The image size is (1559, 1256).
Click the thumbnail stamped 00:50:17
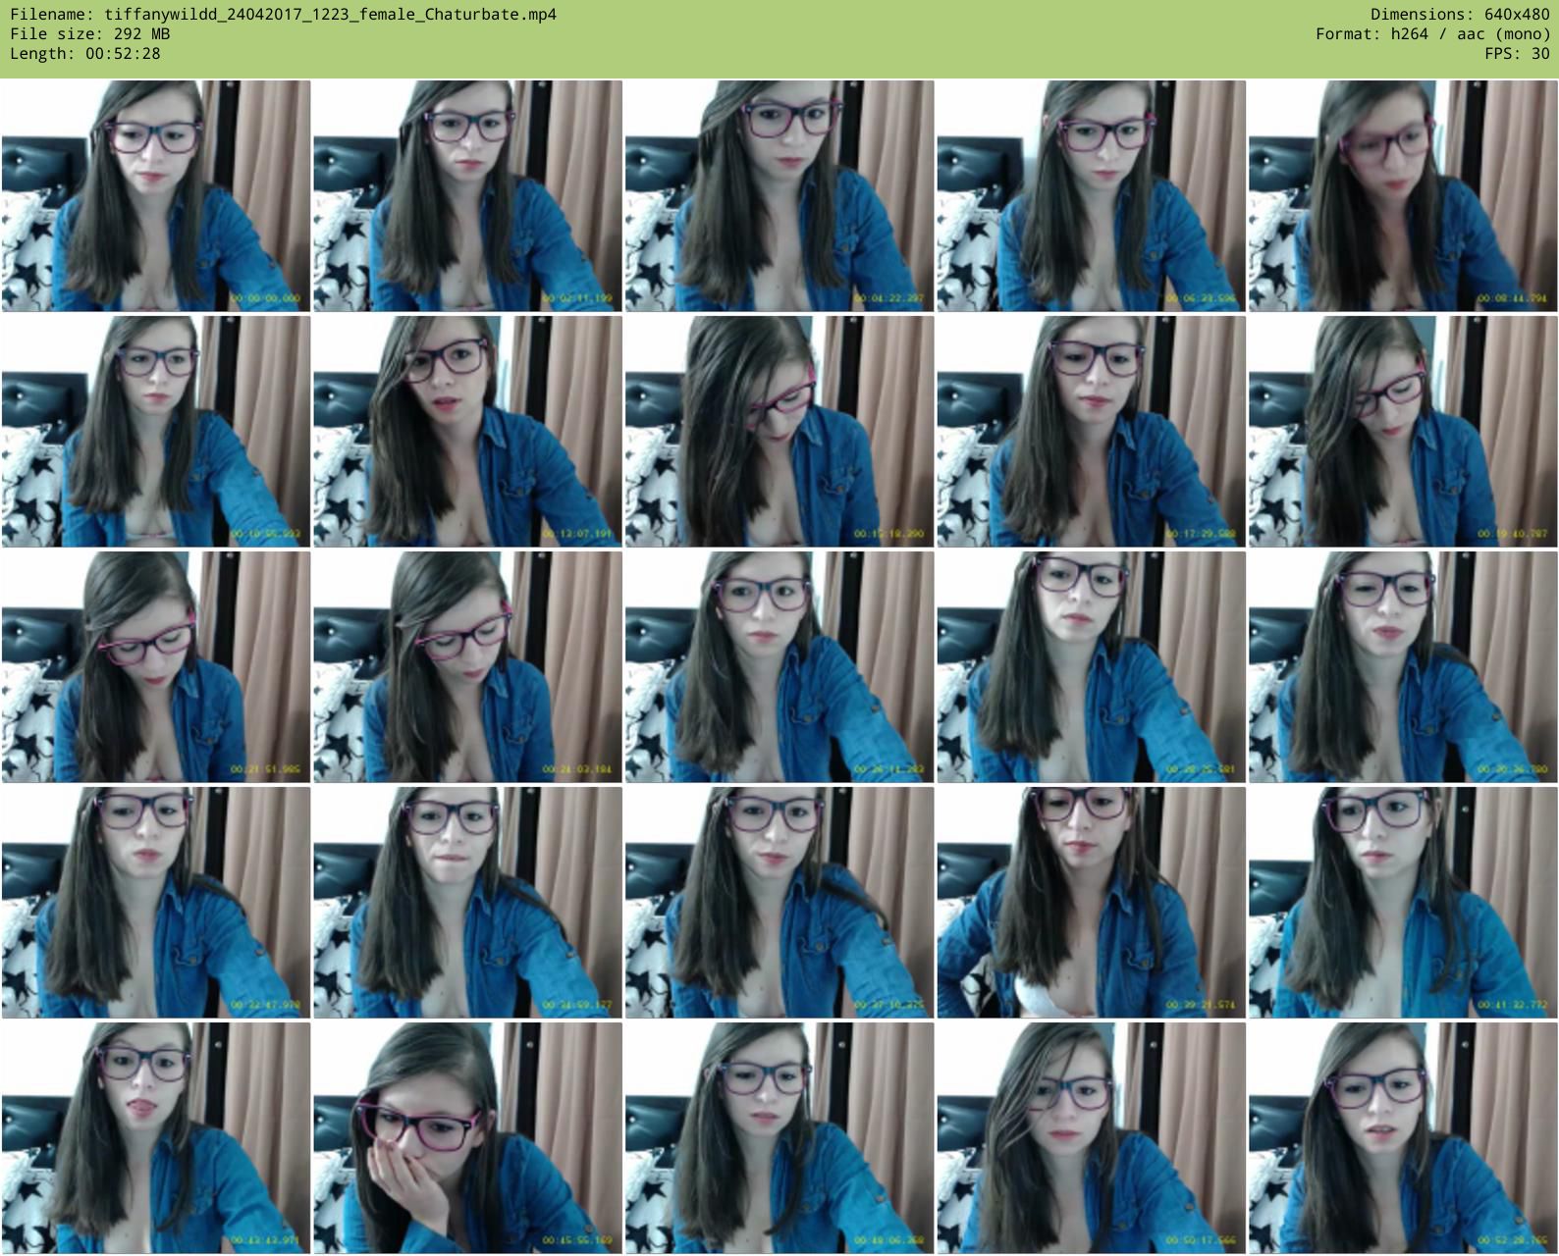click(1091, 1138)
